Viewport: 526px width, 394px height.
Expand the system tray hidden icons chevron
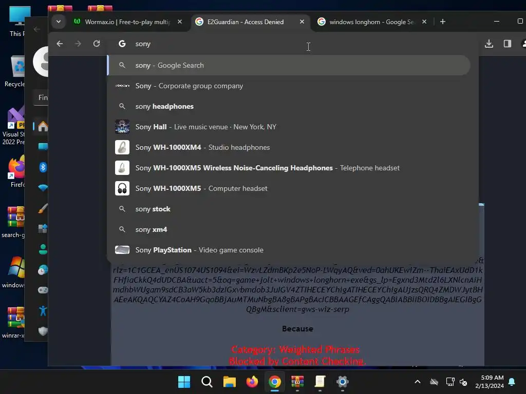418,382
